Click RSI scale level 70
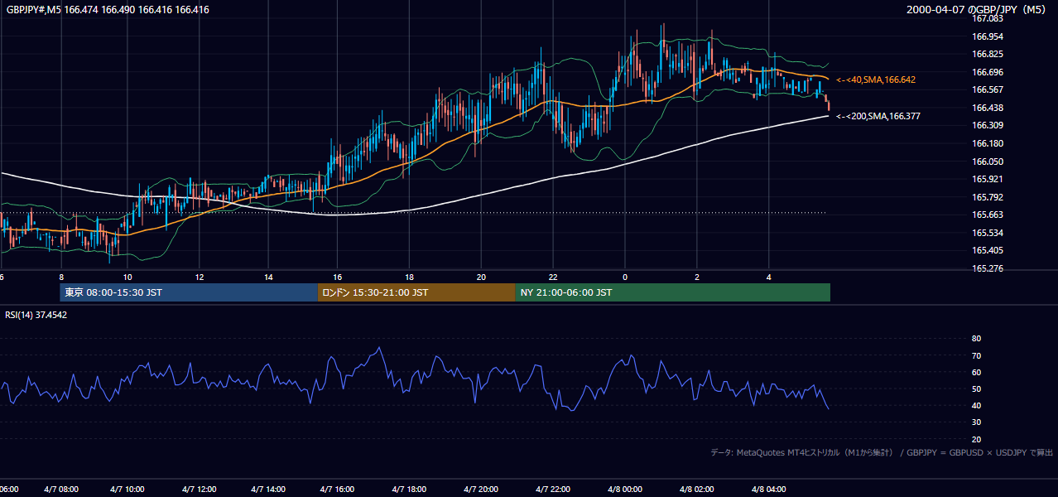 [976, 355]
